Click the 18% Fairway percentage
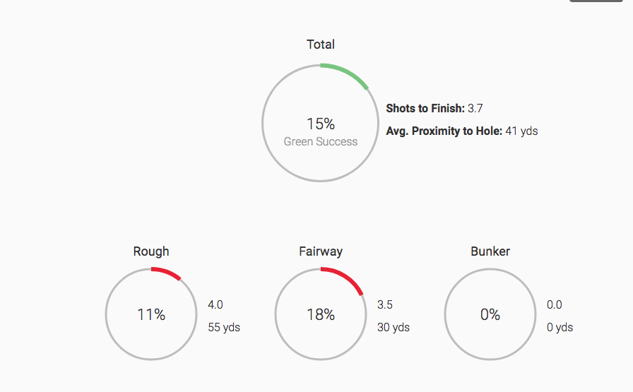633x392 pixels. pos(321,314)
